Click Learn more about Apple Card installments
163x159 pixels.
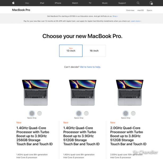[x=136, y=21]
